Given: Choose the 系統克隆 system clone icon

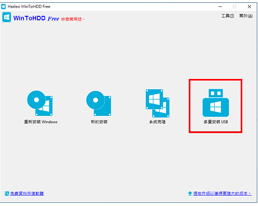Looking at the screenshot, I should pos(157,103).
